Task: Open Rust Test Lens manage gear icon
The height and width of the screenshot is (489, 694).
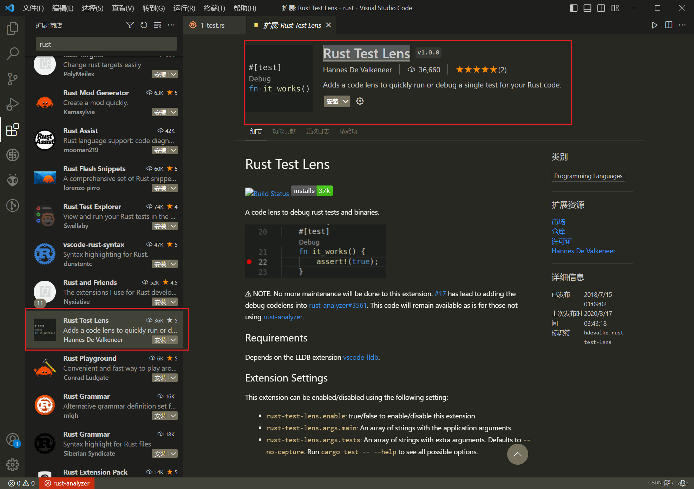Action: [360, 101]
